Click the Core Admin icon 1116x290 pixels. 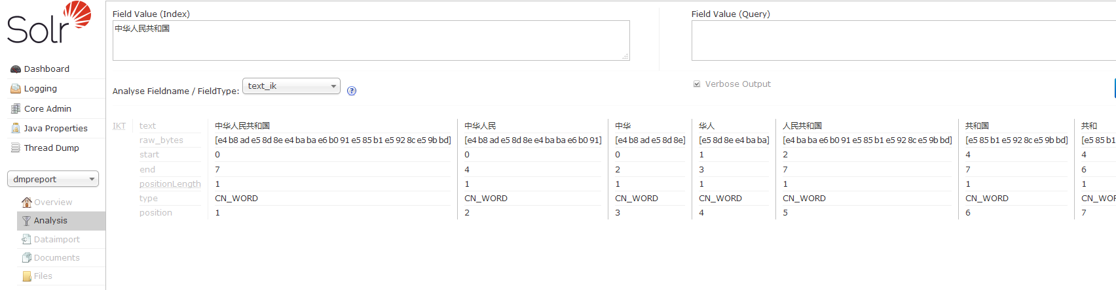16,109
